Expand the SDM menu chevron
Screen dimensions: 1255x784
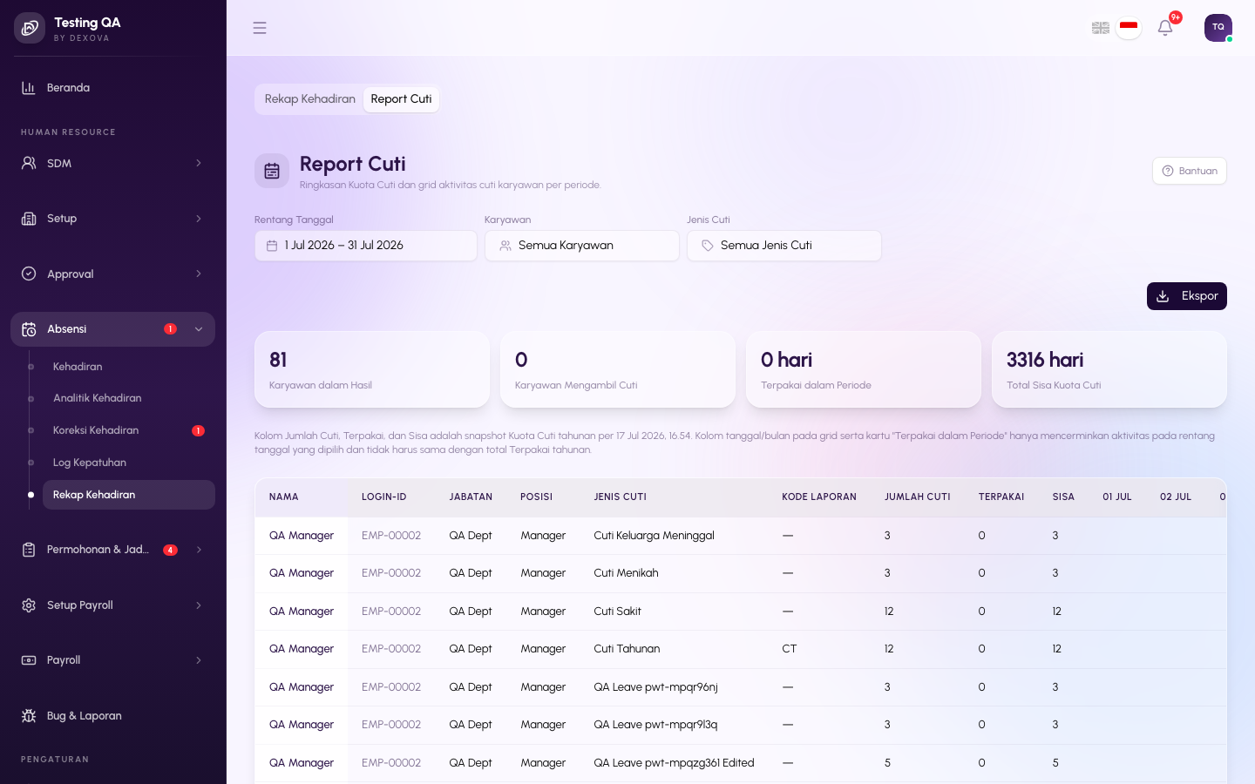199,163
